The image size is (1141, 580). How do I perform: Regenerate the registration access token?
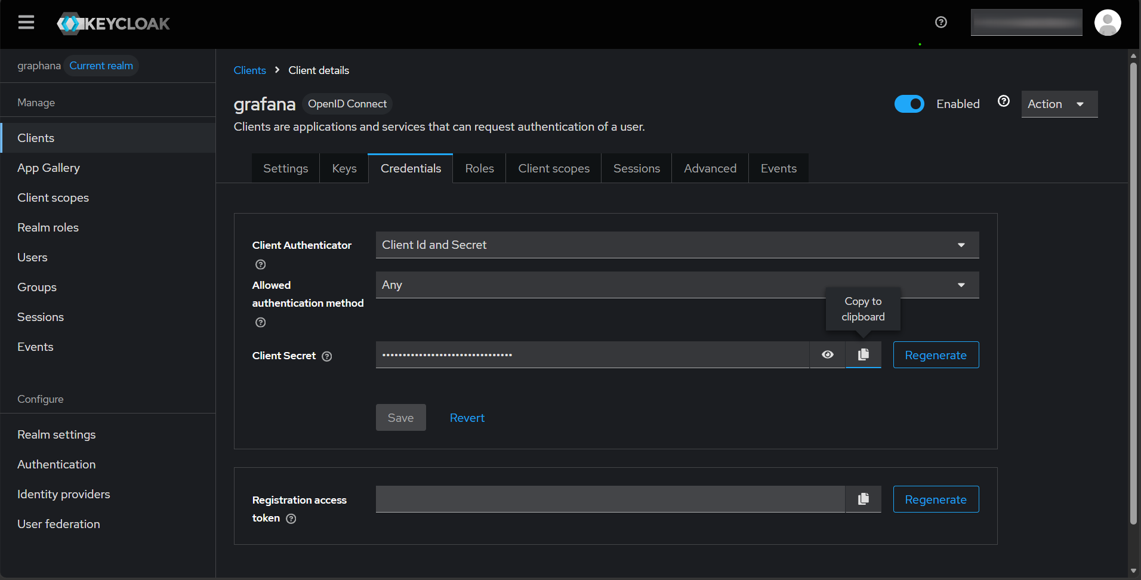coord(936,499)
